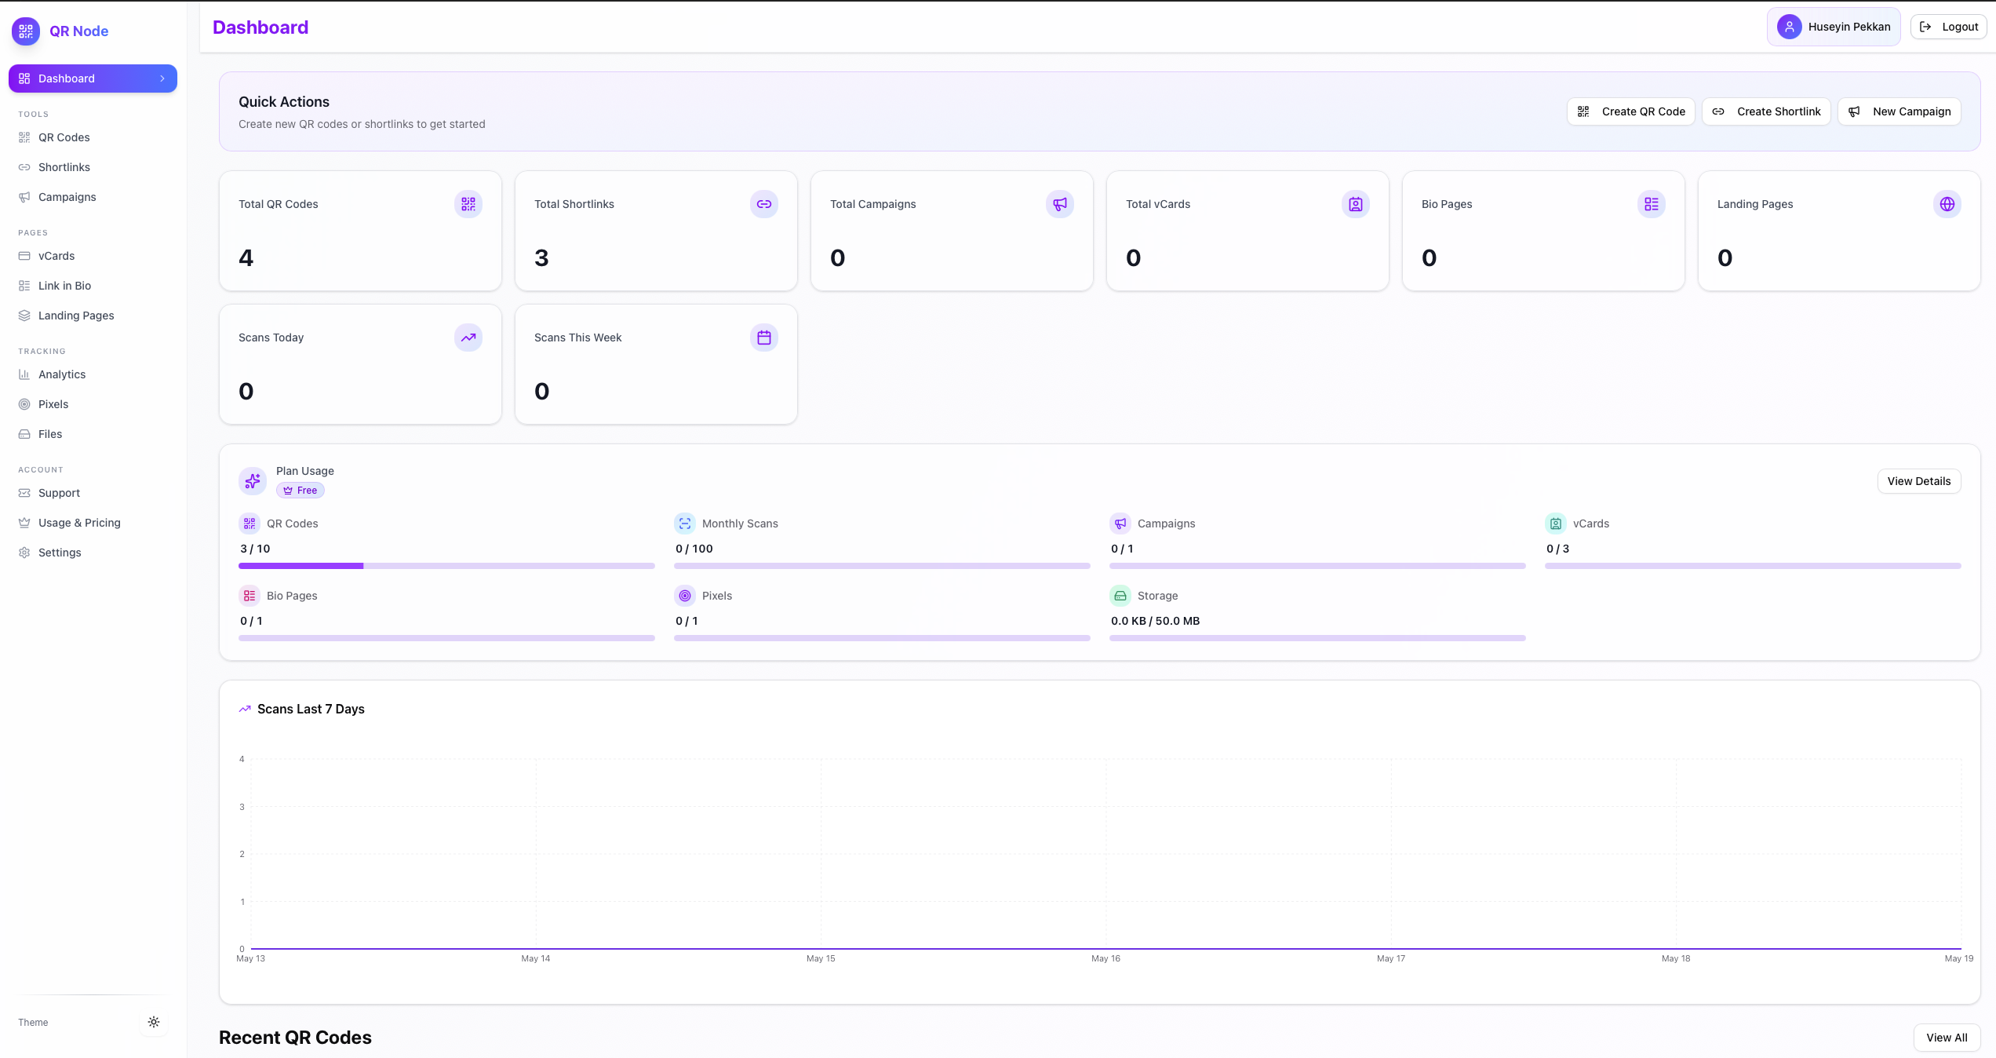The image size is (1996, 1058).
Task: Open the Huseyin Pekkan profile button
Action: pyautogui.click(x=1834, y=27)
